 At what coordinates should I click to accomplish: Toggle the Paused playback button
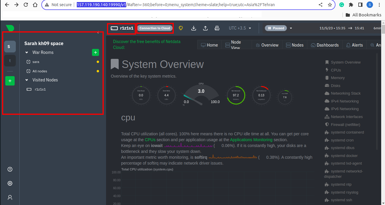tap(276, 28)
